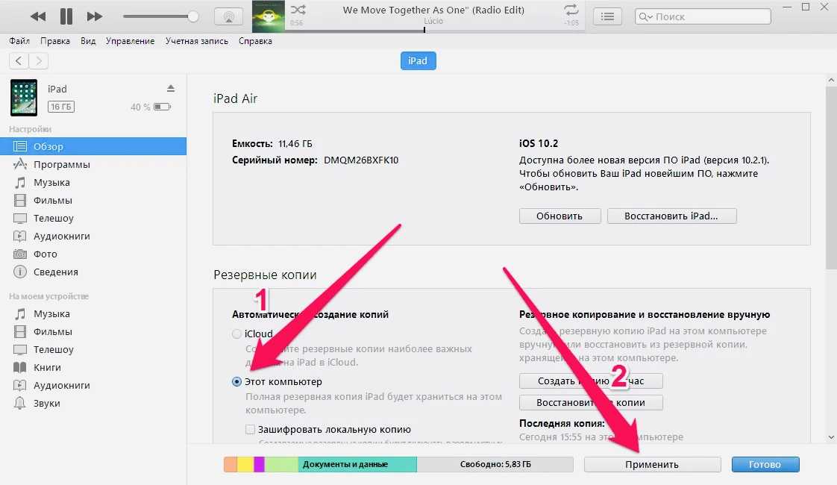Image resolution: width=837 pixels, height=485 pixels.
Task: Open the Учетная запись menu
Action: click(197, 41)
